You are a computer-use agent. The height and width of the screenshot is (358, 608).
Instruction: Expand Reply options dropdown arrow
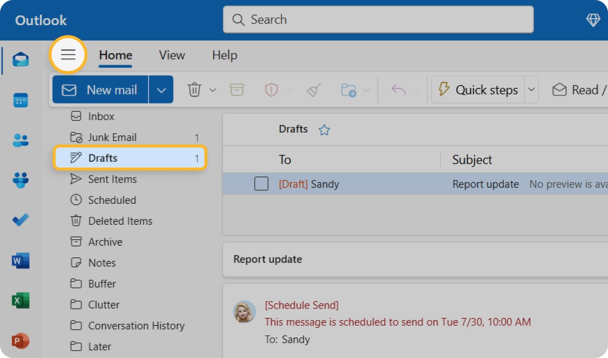pyautogui.click(x=416, y=90)
